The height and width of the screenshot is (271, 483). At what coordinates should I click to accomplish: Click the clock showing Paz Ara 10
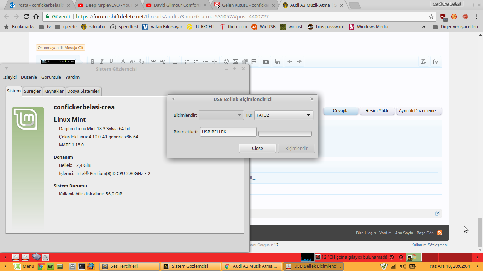pos(450,266)
